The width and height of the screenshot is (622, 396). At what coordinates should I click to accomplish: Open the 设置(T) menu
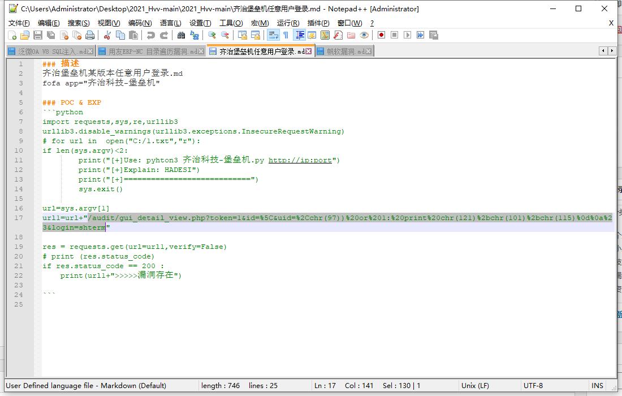[200, 23]
